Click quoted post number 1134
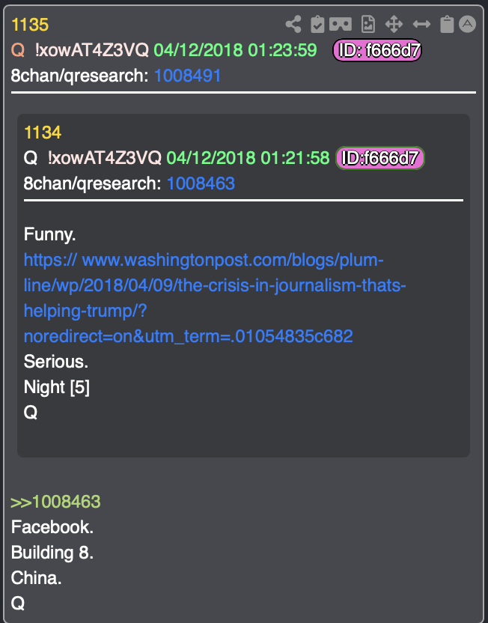This screenshot has width=488, height=623. tap(43, 133)
